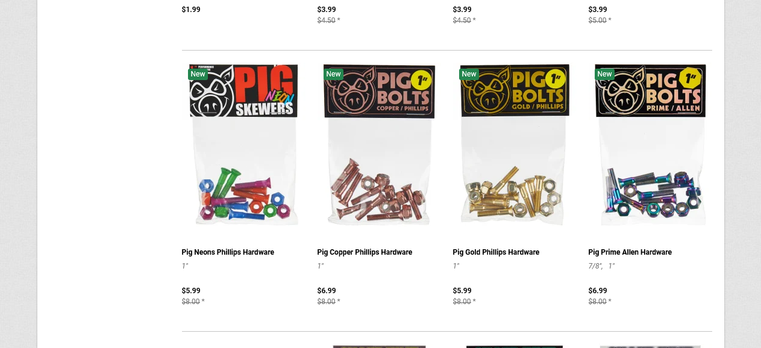The width and height of the screenshot is (761, 348).
Task: Select the 1" size under Pig Neons Hardware
Action: 185,266
